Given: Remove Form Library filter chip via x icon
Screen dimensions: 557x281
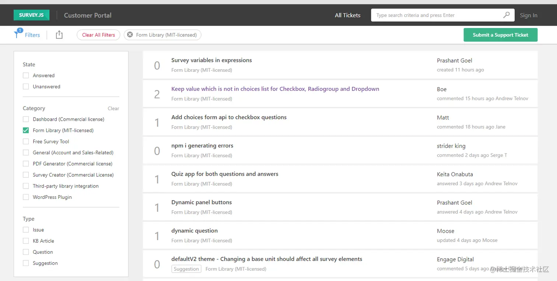Looking at the screenshot, I should point(130,35).
